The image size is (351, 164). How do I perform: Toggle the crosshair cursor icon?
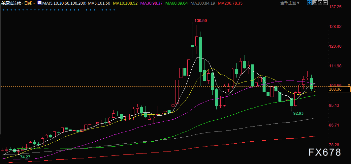[x=309, y=3]
